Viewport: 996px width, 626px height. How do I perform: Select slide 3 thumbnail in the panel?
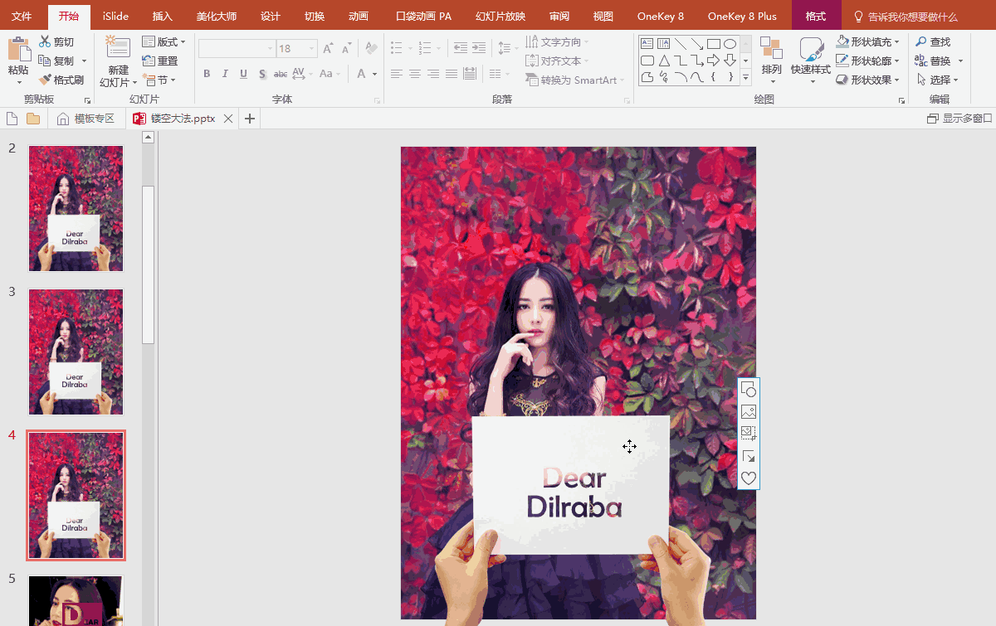[x=76, y=352]
